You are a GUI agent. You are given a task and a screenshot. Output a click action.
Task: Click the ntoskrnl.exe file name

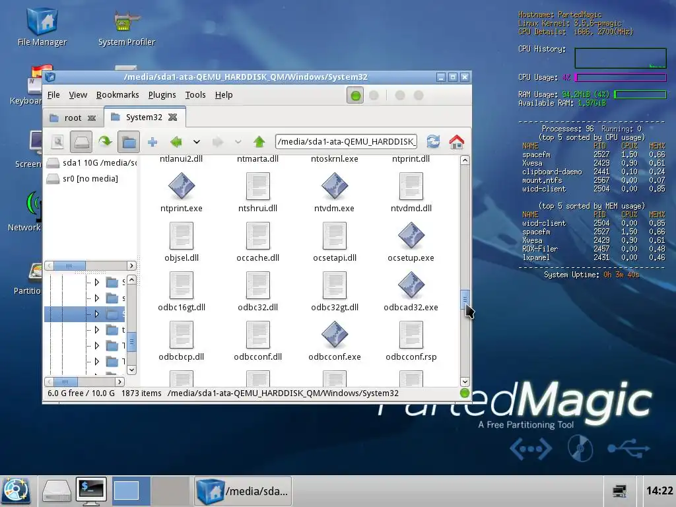click(x=335, y=158)
